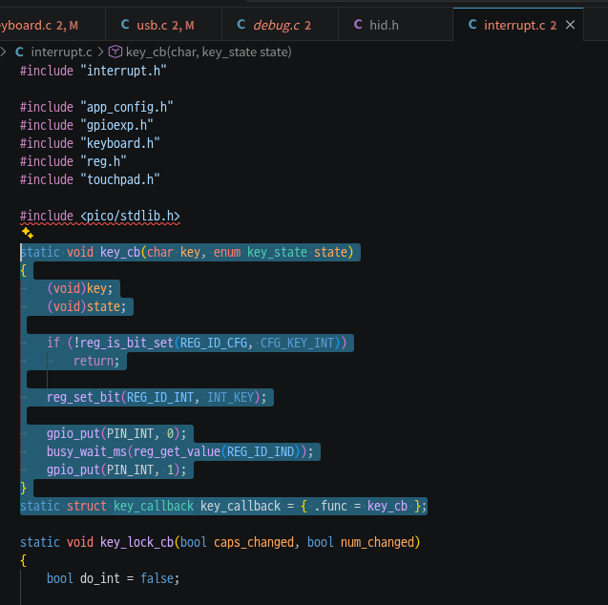
Task: Click the leading breadcrumb chevron before interrupt.c
Action: (3, 52)
